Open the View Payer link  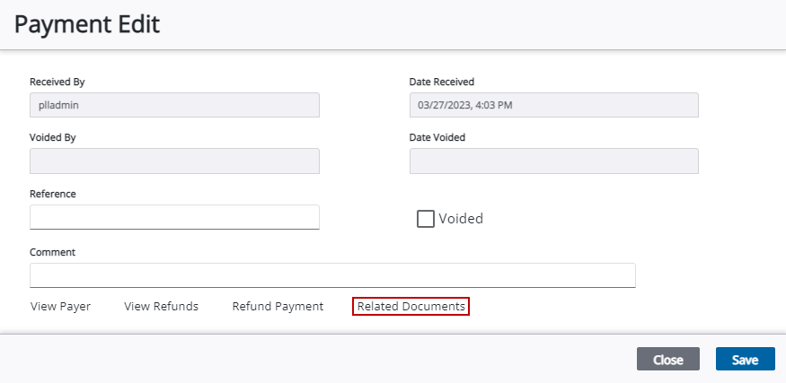click(60, 307)
